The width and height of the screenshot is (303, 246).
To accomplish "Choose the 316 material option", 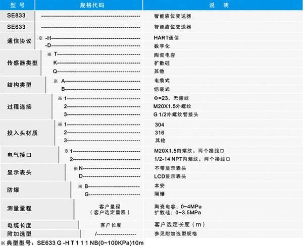I will [x=159, y=132].
